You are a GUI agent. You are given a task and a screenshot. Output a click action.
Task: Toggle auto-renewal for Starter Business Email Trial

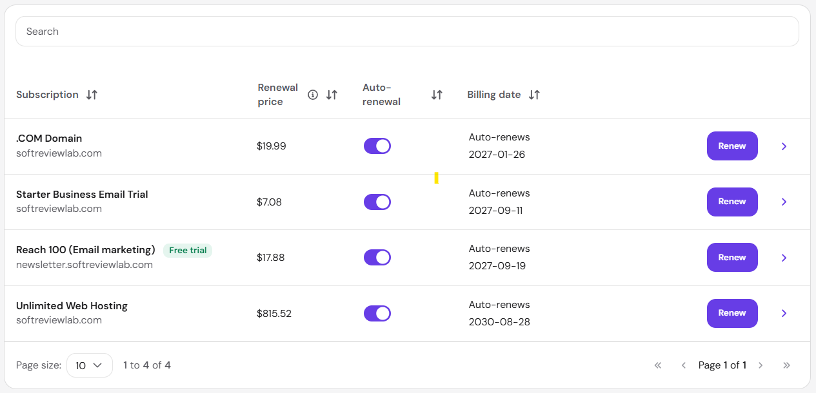coord(377,202)
